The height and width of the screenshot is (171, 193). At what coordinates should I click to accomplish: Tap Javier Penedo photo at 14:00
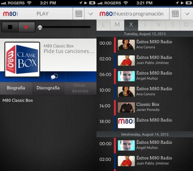point(126,107)
